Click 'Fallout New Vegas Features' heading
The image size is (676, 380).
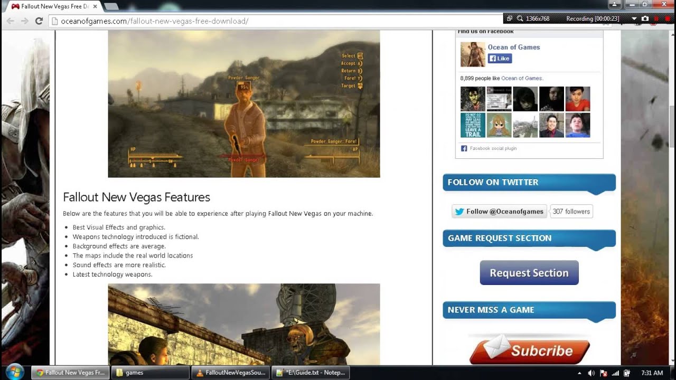(x=136, y=197)
